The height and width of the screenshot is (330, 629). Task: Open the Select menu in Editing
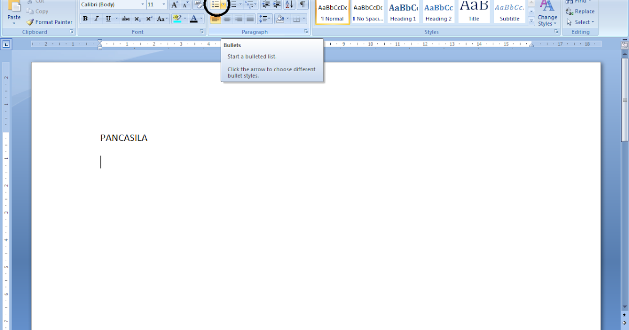pyautogui.click(x=580, y=22)
